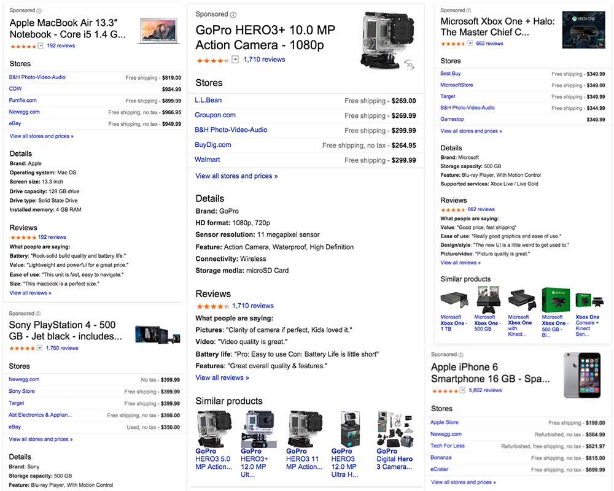Expand the rating dropdown beside 1,760 reviews
Image resolution: width=614 pixels, height=491 pixels.
[39, 348]
